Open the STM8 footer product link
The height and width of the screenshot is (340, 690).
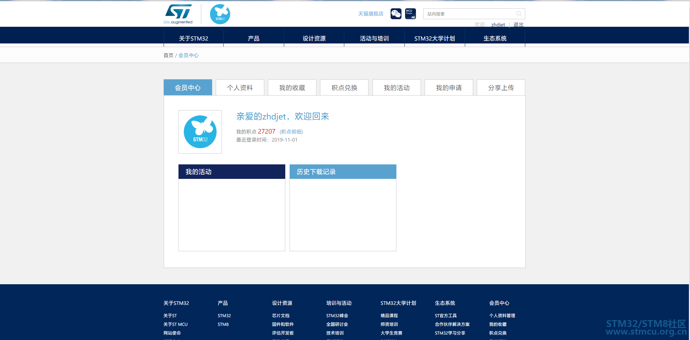point(223,324)
